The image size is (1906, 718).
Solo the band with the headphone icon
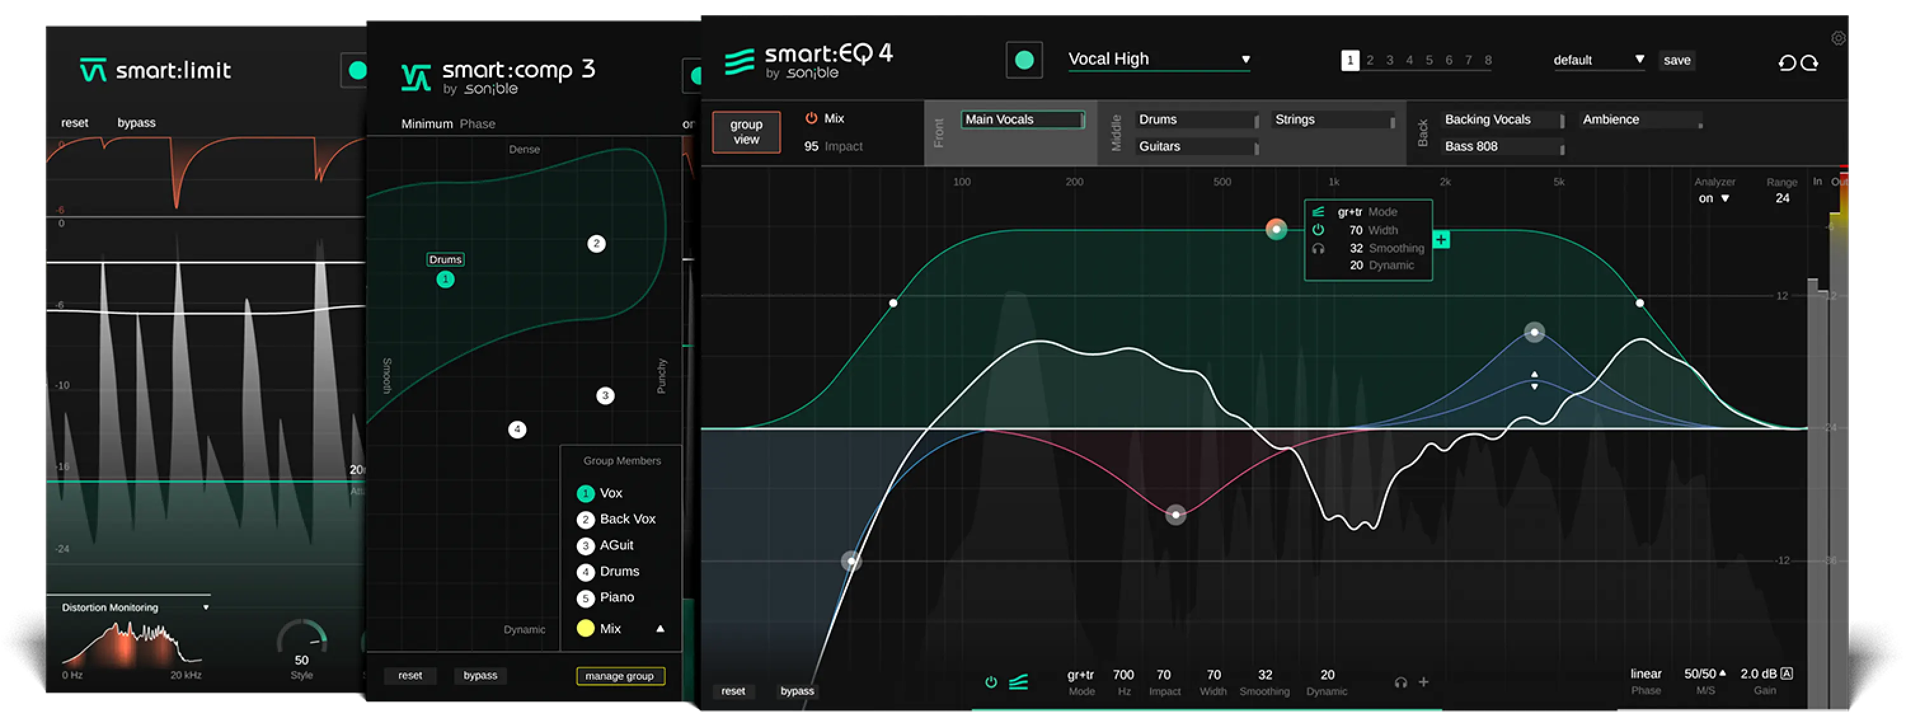(1401, 682)
